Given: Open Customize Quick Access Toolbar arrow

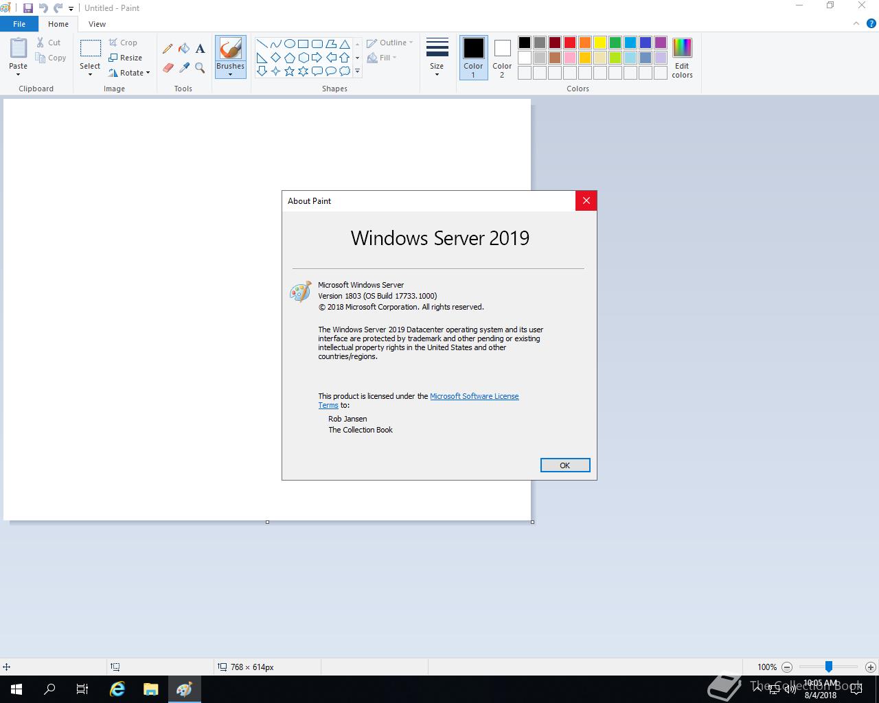Looking at the screenshot, I should pos(71,9).
